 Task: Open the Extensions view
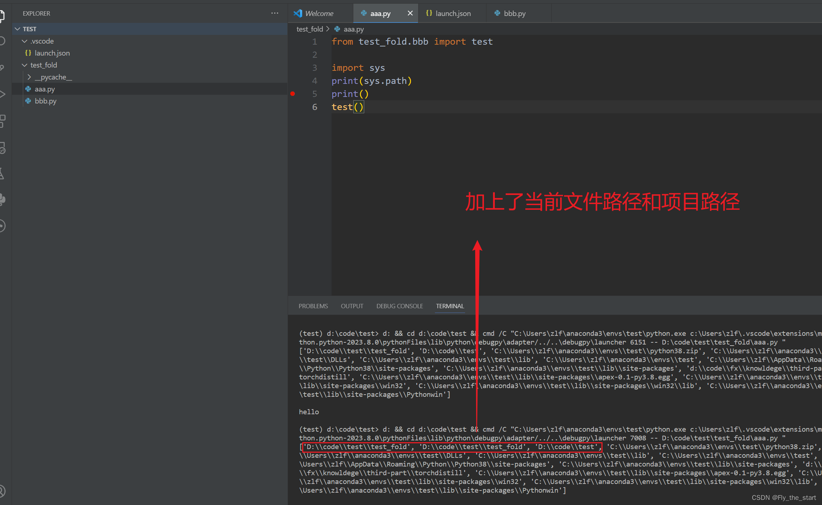tap(2, 121)
